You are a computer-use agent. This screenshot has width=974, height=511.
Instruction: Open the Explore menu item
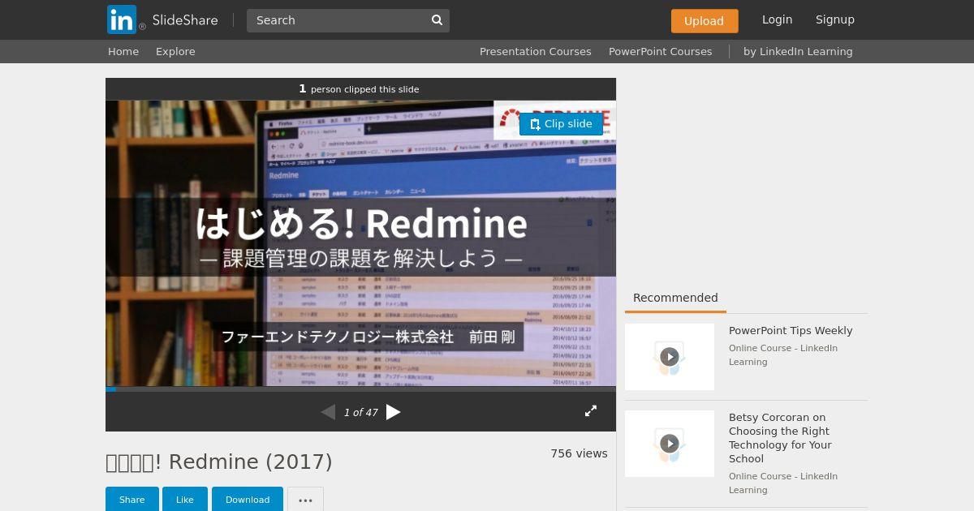[175, 51]
